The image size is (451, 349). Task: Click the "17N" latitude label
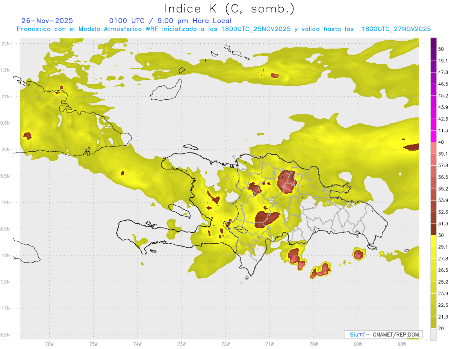pyautogui.click(x=6, y=308)
